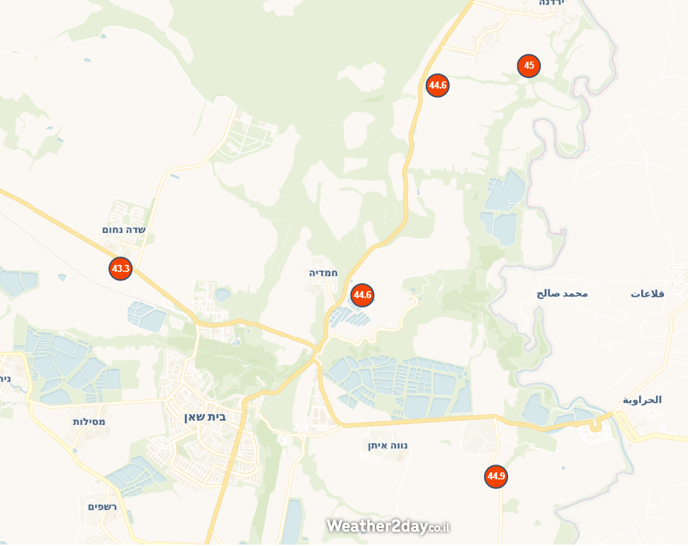This screenshot has height=546, width=688.
Task: Click the محمد صالح label
Action: (x=562, y=293)
